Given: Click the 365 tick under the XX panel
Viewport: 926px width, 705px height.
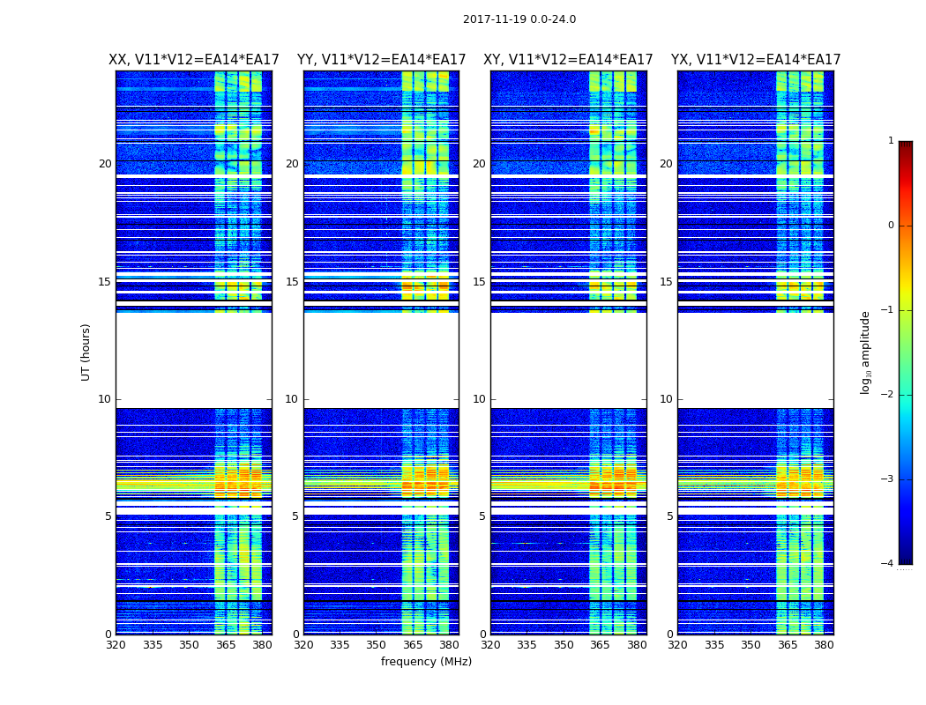Looking at the screenshot, I should 226,645.
